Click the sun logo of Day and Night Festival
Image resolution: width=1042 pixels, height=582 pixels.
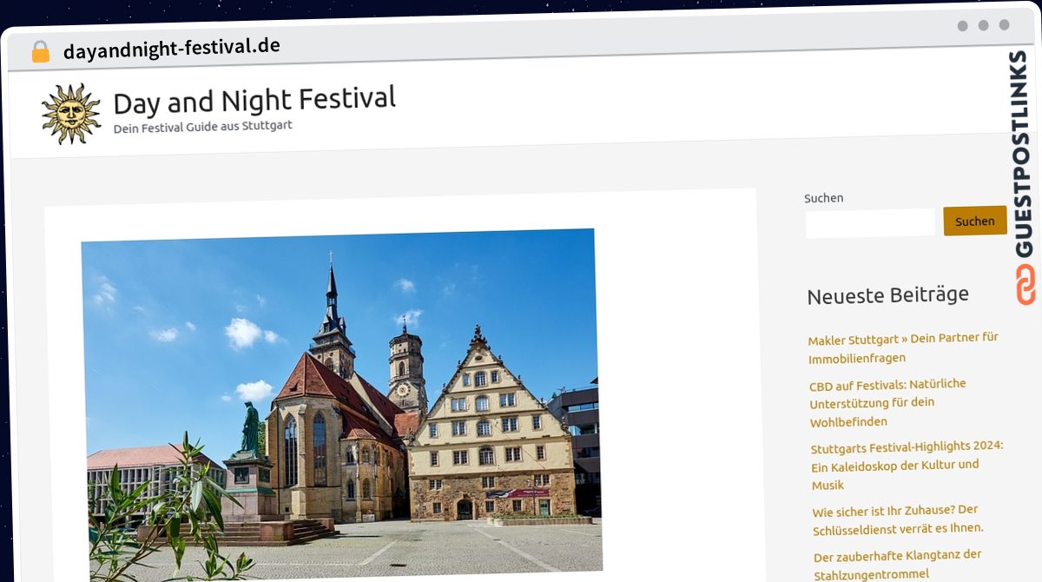click(x=71, y=114)
